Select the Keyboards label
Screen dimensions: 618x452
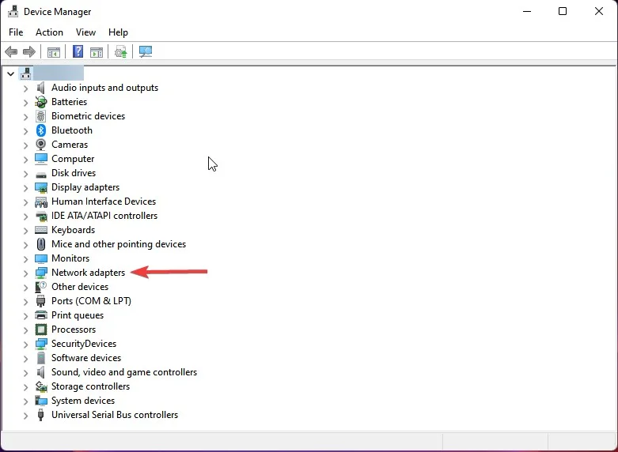[x=74, y=230]
